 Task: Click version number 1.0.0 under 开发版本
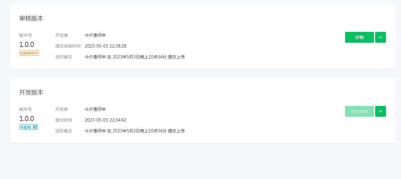[x=27, y=119]
